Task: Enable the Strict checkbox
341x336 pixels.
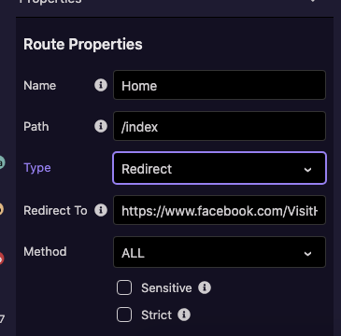Action: (x=124, y=315)
